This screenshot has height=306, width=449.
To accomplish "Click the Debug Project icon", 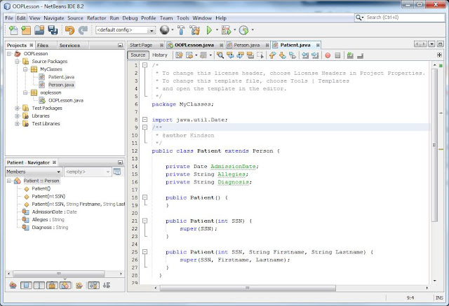I will tap(226, 30).
